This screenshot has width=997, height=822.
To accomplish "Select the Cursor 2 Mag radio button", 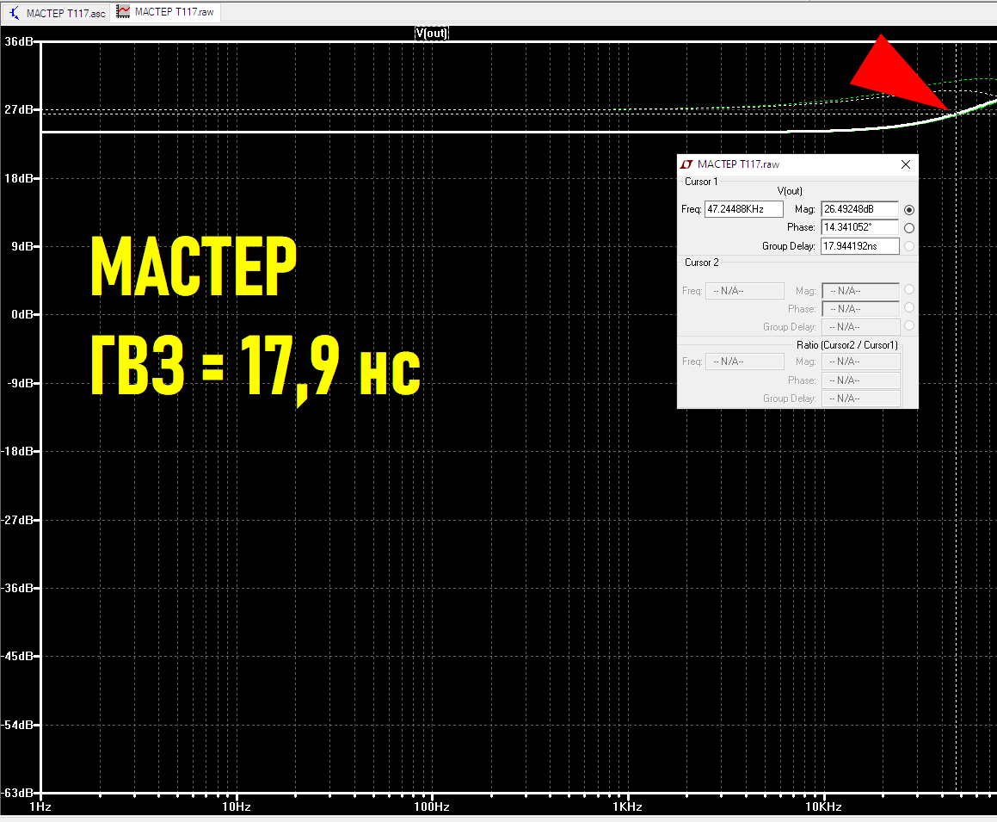I will [x=909, y=289].
